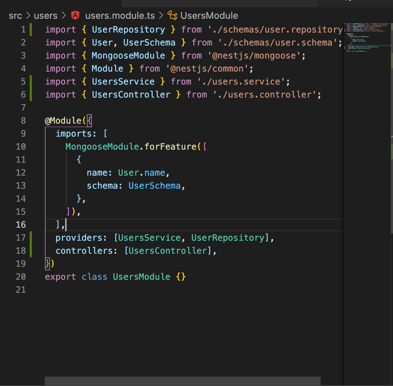Click the 'controllers:' property key
This screenshot has width=393, height=386.
click(86, 251)
